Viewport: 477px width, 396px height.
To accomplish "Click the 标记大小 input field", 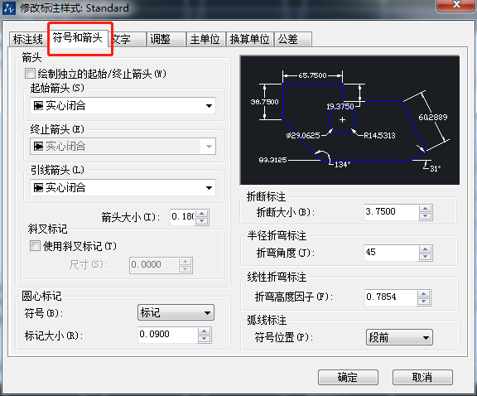I will tap(168, 335).
